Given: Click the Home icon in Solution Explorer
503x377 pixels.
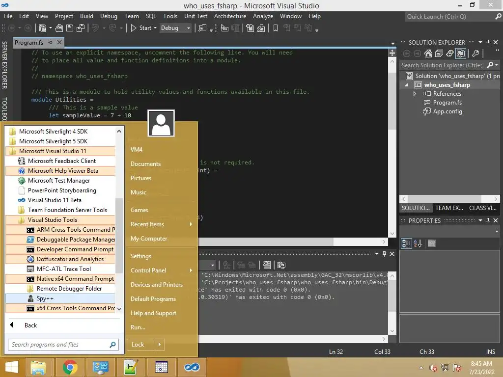Looking at the screenshot, I should pyautogui.click(x=428, y=54).
